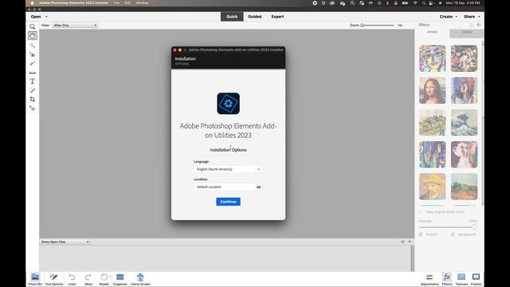The image size is (510, 287).
Task: Click the folder icon beside Default Location
Action: pyautogui.click(x=258, y=187)
